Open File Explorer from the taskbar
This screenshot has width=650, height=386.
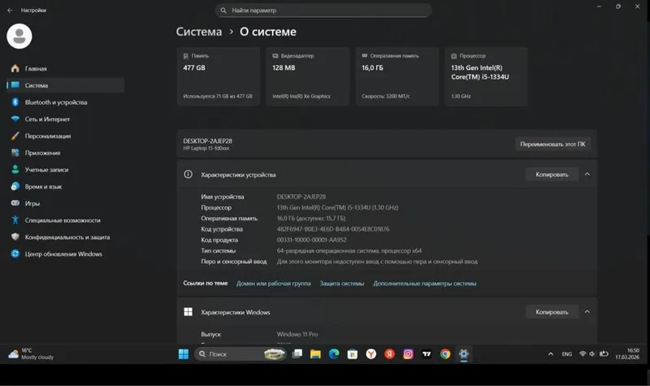click(315, 354)
